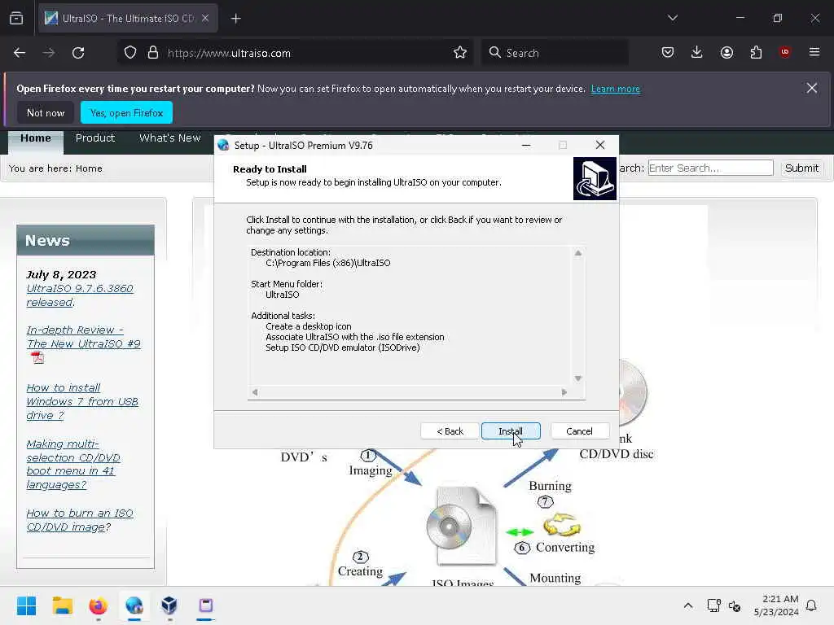834x625 pixels.
Task: Click the setup wizard computer logo
Action: pyautogui.click(x=595, y=178)
